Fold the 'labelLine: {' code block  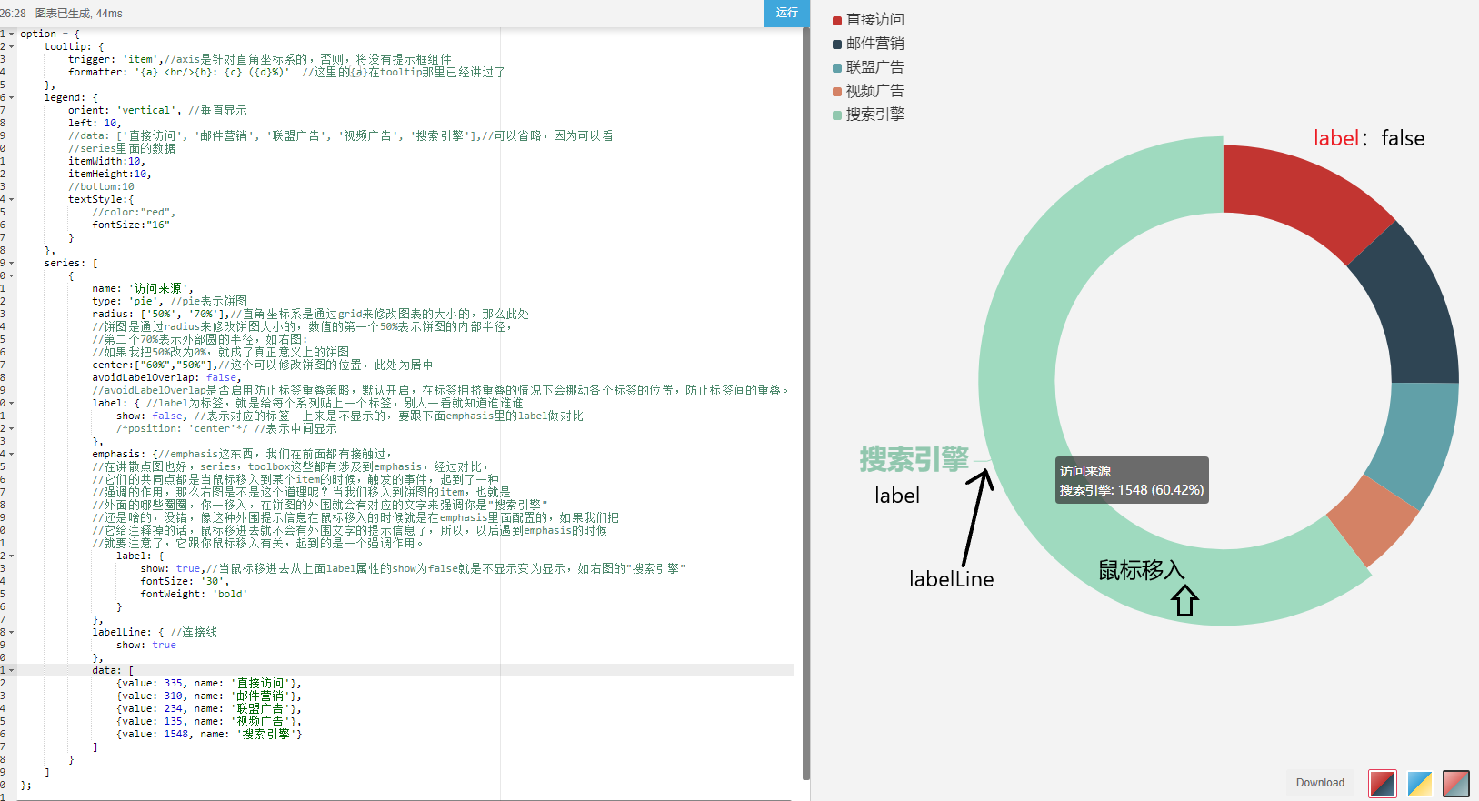(11, 632)
